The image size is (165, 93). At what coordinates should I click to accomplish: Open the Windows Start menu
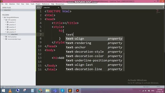point(3,91)
